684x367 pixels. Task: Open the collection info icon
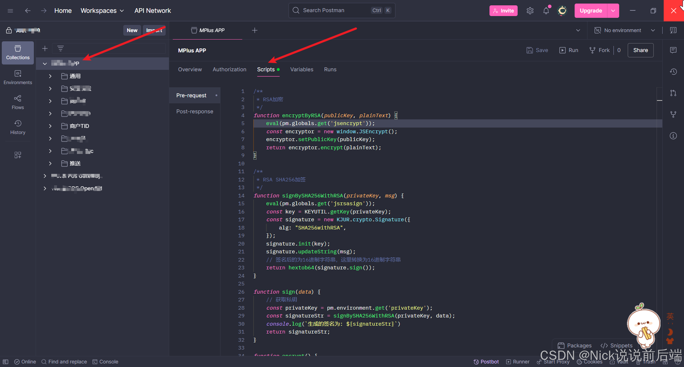(673, 136)
